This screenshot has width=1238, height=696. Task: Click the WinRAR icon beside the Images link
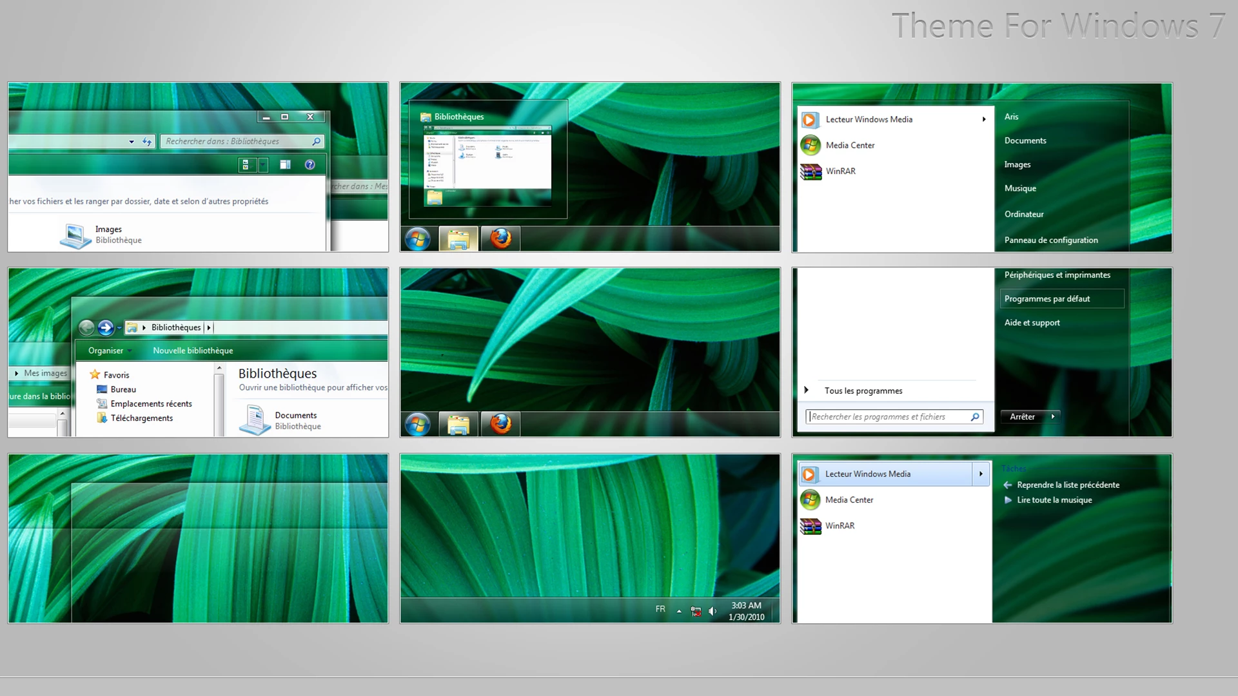[811, 171]
